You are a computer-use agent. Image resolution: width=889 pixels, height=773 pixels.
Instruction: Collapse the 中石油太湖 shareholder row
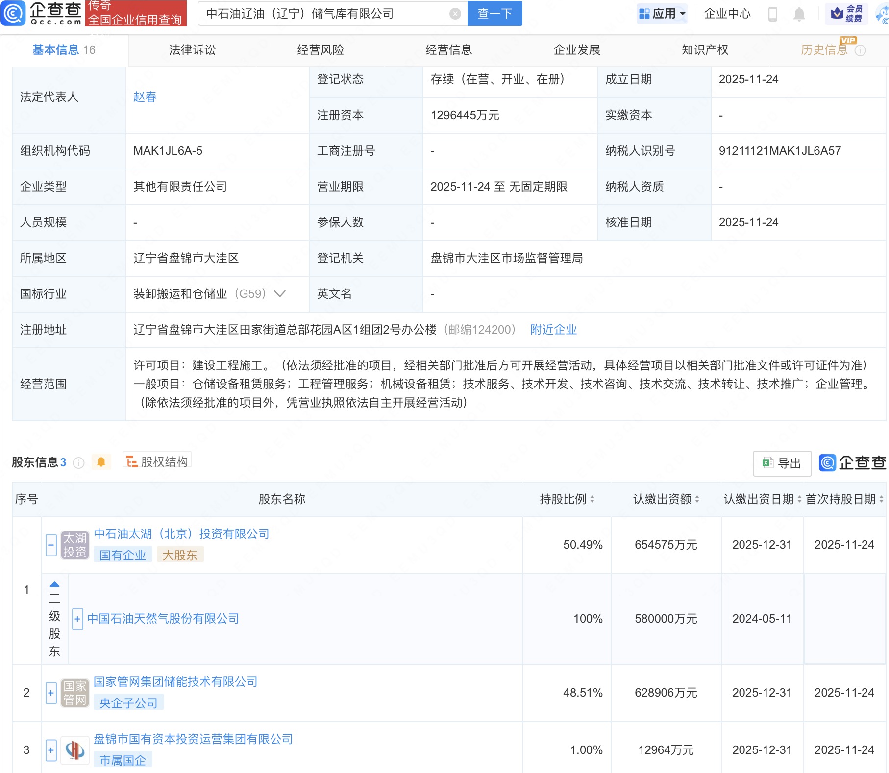pyautogui.click(x=51, y=545)
